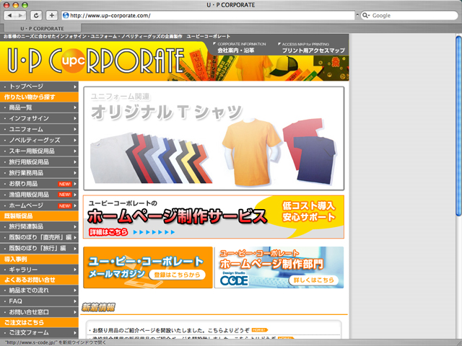The image size is (462, 346).
Task: Click 登録はこちらから mail magazine button
Action: [177, 275]
